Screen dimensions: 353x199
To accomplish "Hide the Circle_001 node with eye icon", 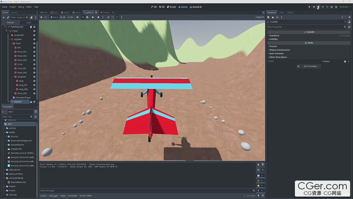I will click(34, 68).
